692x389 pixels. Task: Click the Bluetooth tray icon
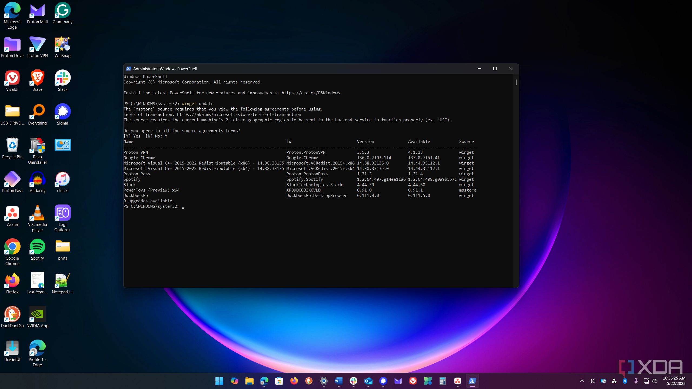(x=625, y=381)
